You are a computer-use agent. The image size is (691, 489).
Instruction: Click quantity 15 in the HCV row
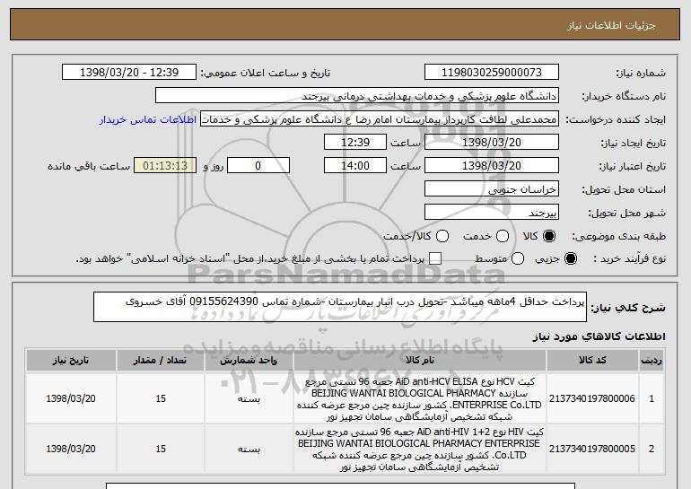click(161, 398)
